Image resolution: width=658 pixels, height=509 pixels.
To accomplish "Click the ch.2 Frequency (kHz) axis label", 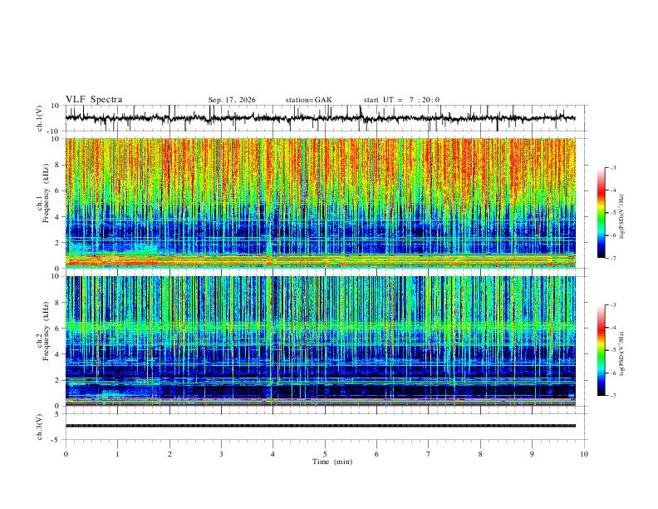I will click(46, 331).
